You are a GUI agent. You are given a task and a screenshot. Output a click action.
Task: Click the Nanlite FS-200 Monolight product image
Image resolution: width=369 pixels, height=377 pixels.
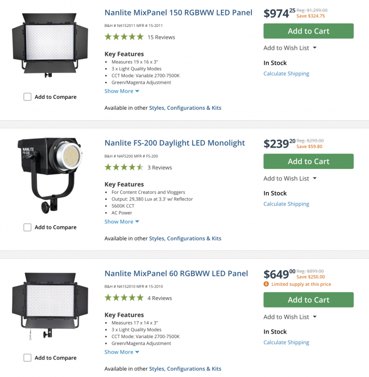pos(50,174)
